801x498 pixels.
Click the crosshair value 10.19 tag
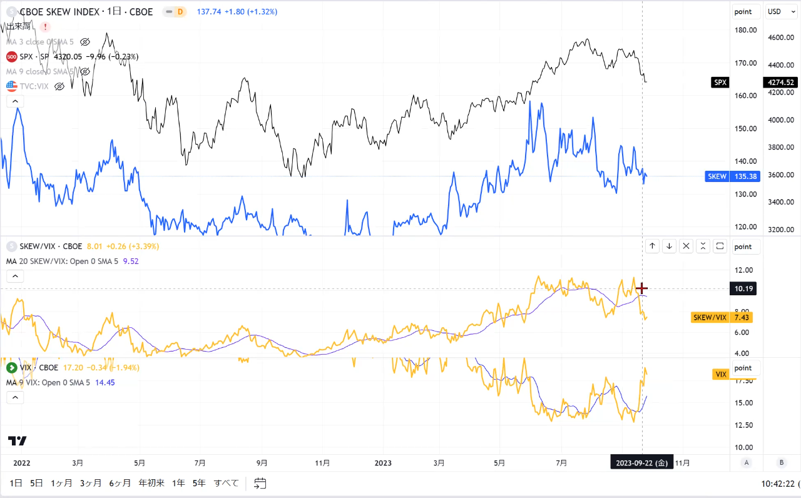click(745, 288)
